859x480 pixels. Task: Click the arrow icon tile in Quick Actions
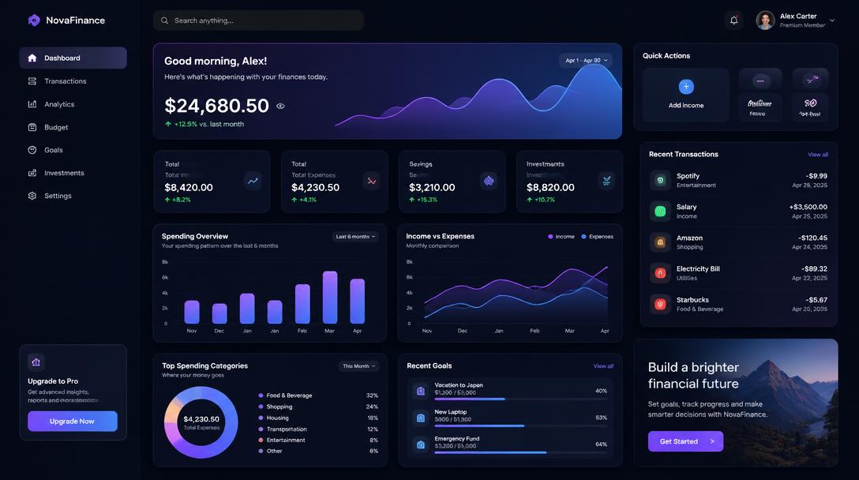pyautogui.click(x=810, y=80)
